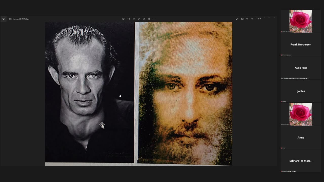Select Katja Fuss participant tile
The width and height of the screenshot is (324, 182).
tap(301, 68)
